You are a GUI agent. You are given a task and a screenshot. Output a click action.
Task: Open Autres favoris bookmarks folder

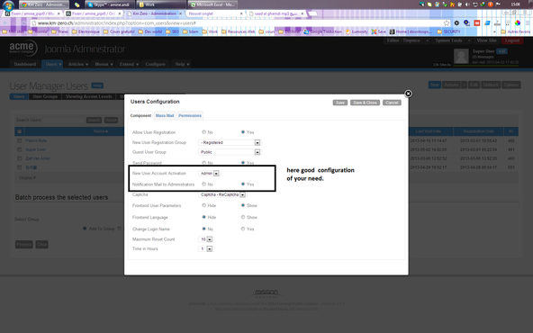515,31
